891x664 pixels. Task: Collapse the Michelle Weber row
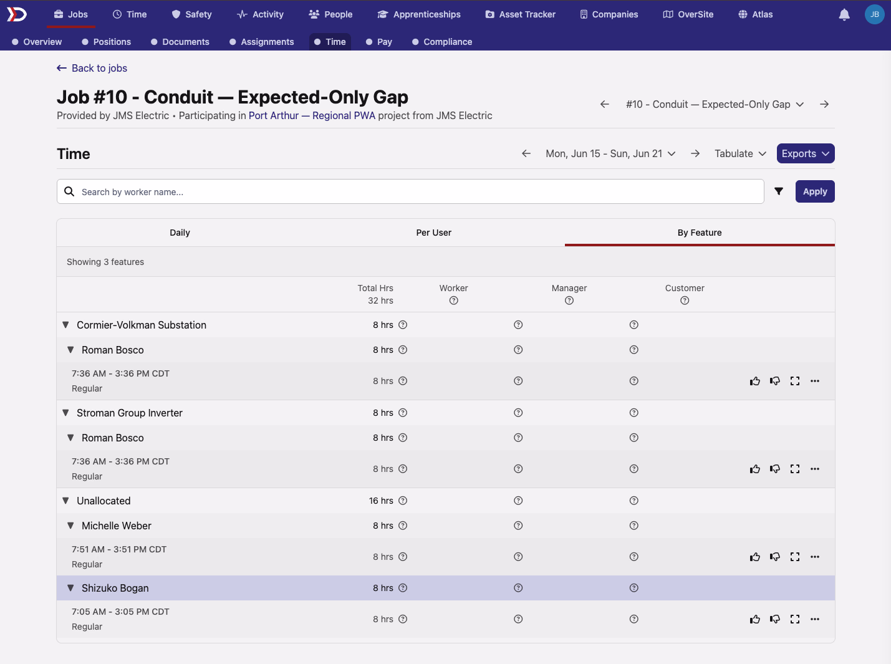tap(70, 526)
